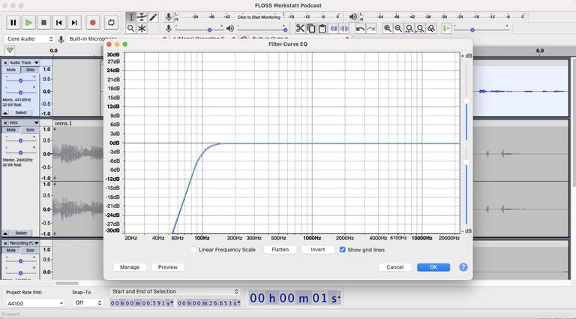576x319 pixels.
Task: Click the Preview button
Action: coord(168,267)
